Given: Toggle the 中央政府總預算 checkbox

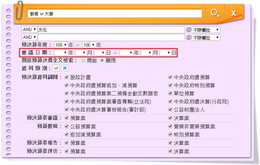Looking at the screenshot, I should tap(170, 77).
